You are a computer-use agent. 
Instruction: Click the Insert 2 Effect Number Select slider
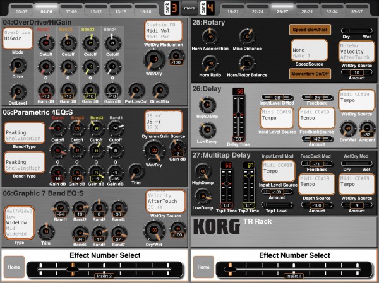pos(105,269)
